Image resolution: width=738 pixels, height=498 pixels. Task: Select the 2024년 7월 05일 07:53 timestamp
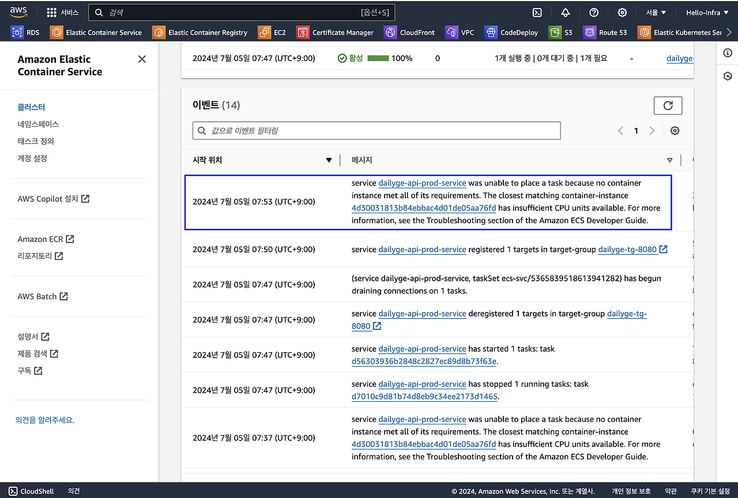[x=254, y=202]
